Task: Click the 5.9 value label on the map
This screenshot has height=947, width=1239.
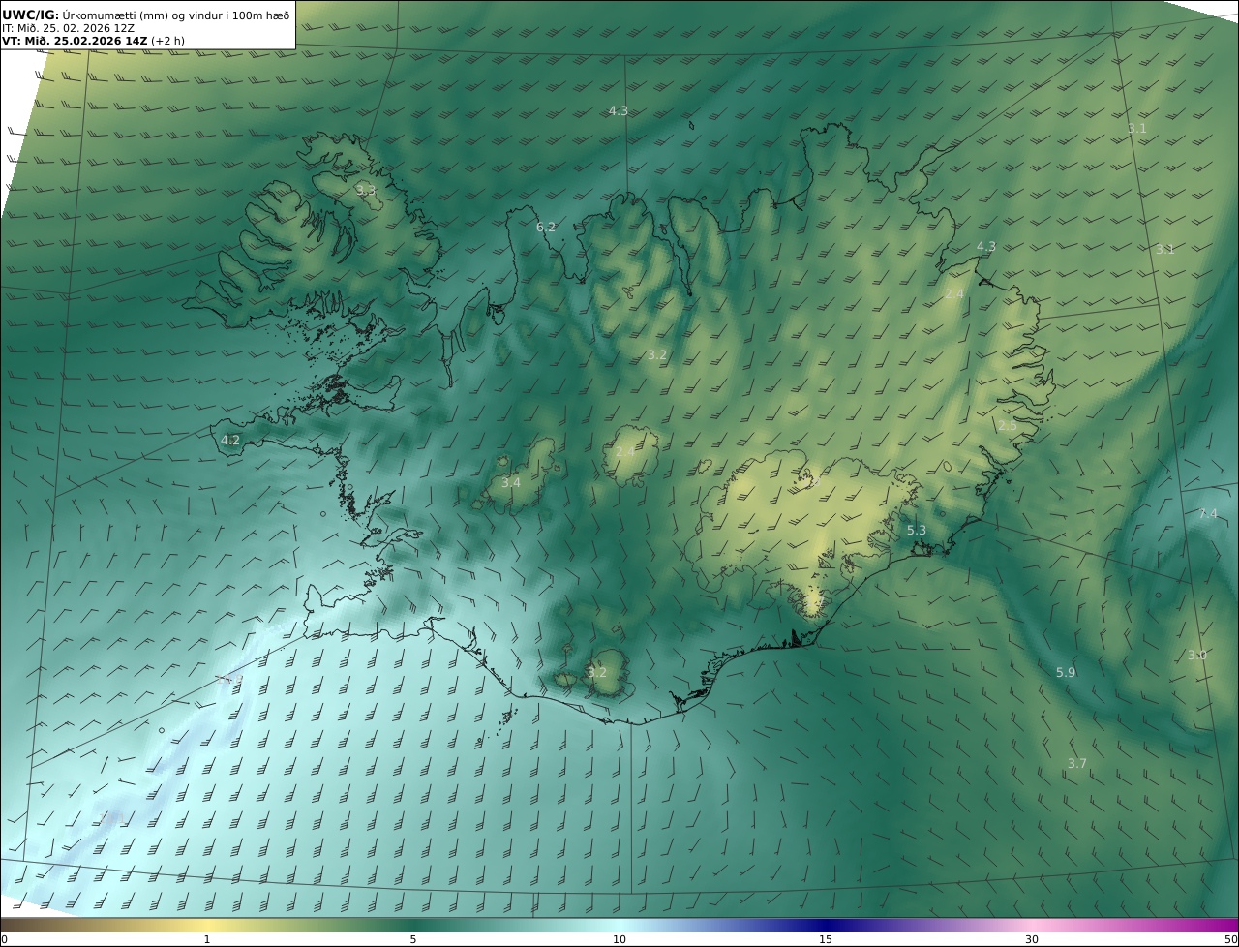Action: coord(1065,672)
